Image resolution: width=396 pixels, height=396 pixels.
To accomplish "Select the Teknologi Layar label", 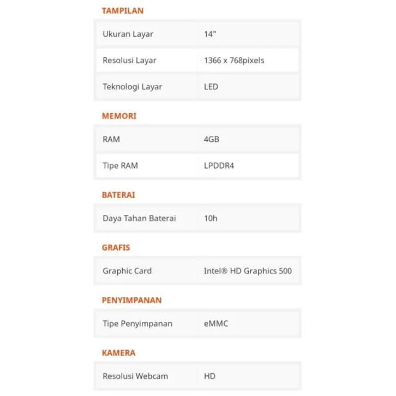I will (x=133, y=87).
